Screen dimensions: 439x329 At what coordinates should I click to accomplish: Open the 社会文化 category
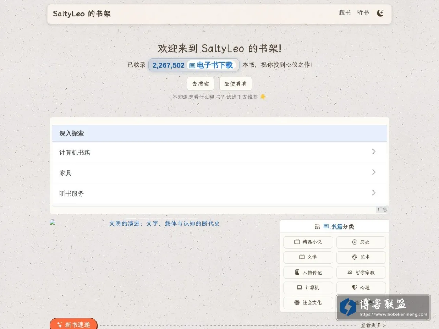[308, 303]
